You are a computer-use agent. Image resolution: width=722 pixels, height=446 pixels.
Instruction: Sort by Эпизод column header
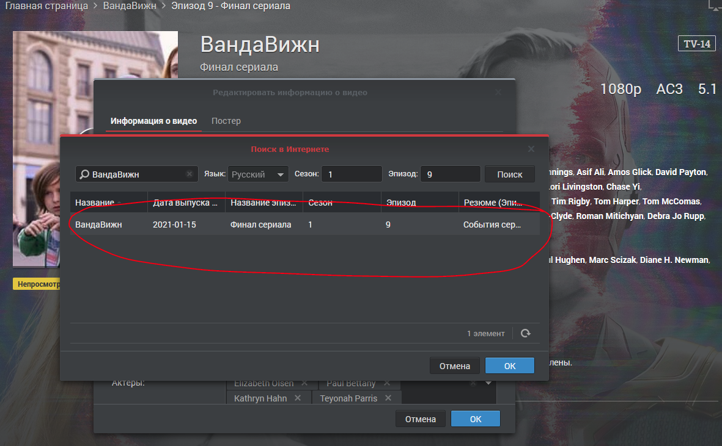tap(419, 202)
